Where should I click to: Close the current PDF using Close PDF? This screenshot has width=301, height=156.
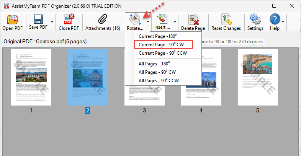coord(69,19)
